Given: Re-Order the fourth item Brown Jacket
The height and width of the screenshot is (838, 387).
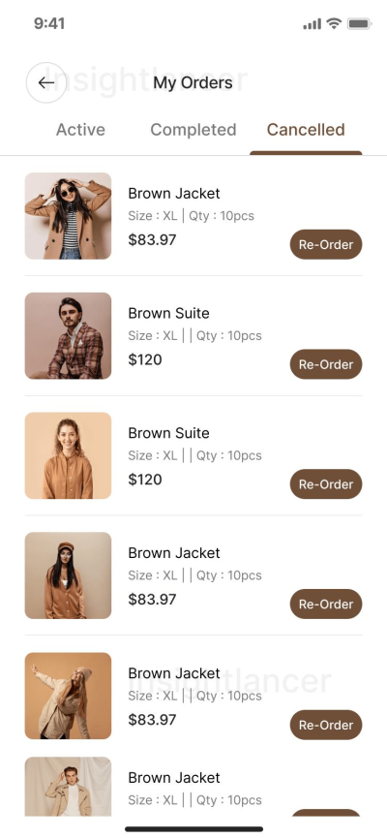Looking at the screenshot, I should coord(326,604).
